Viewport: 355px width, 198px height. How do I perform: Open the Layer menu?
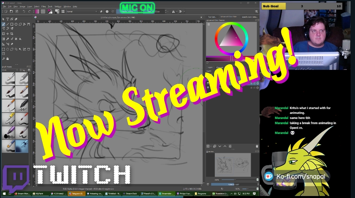pos(30,6)
